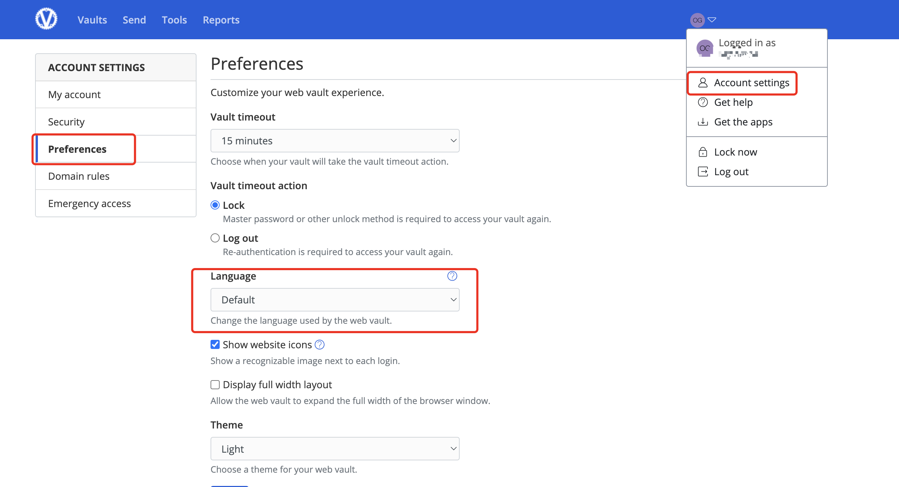Open the Emergency access page
Image resolution: width=899 pixels, height=487 pixels.
point(89,203)
